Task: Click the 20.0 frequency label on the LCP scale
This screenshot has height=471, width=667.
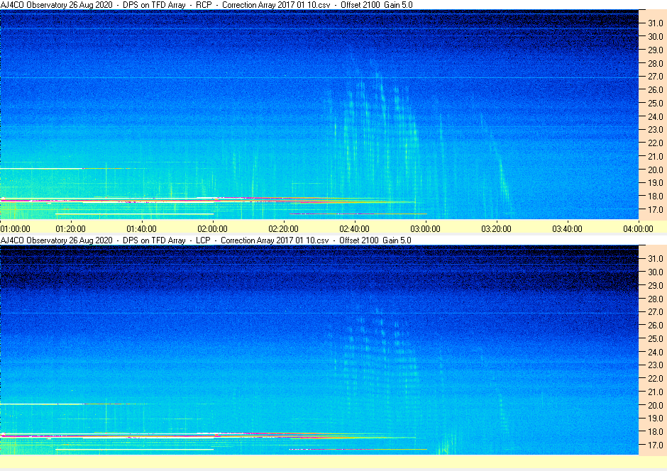Action: tap(655, 405)
